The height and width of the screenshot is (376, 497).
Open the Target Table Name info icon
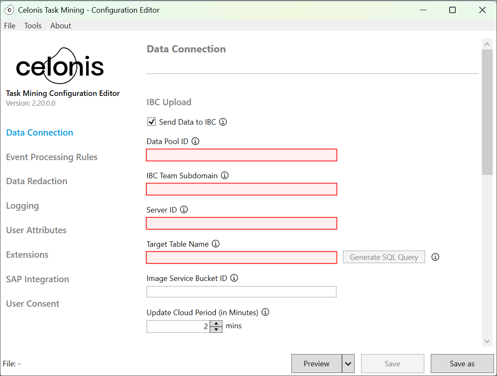click(215, 244)
